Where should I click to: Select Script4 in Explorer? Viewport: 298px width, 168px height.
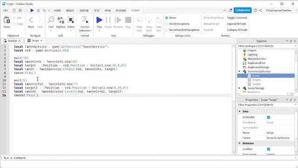[257, 84]
